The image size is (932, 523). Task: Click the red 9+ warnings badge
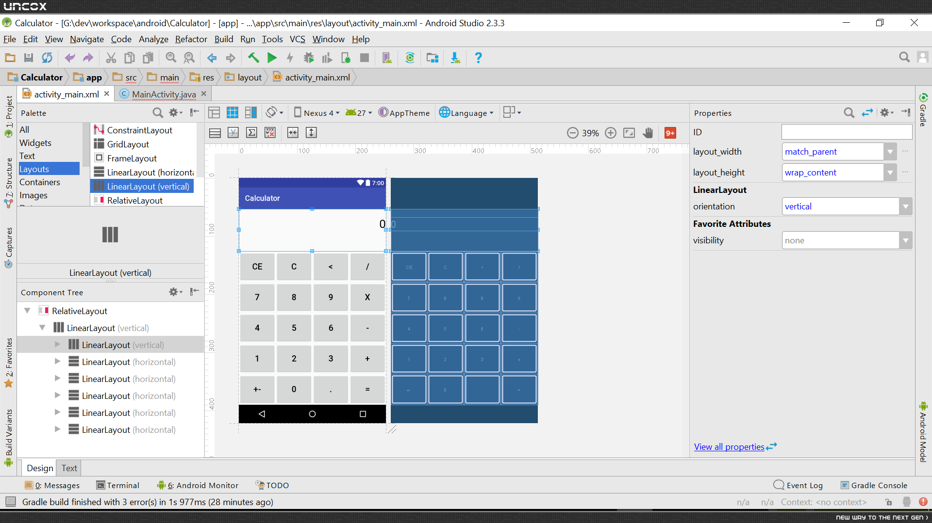[x=670, y=133]
